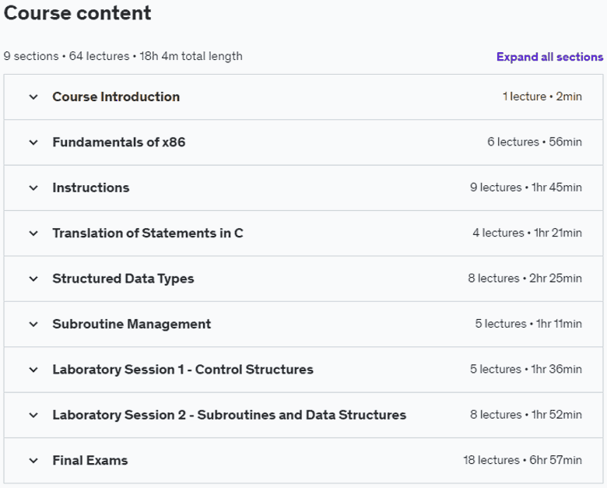Screen dimensions: 607x488
Task: Expand Translation of Statements in C chevron
Action: pyautogui.click(x=33, y=233)
